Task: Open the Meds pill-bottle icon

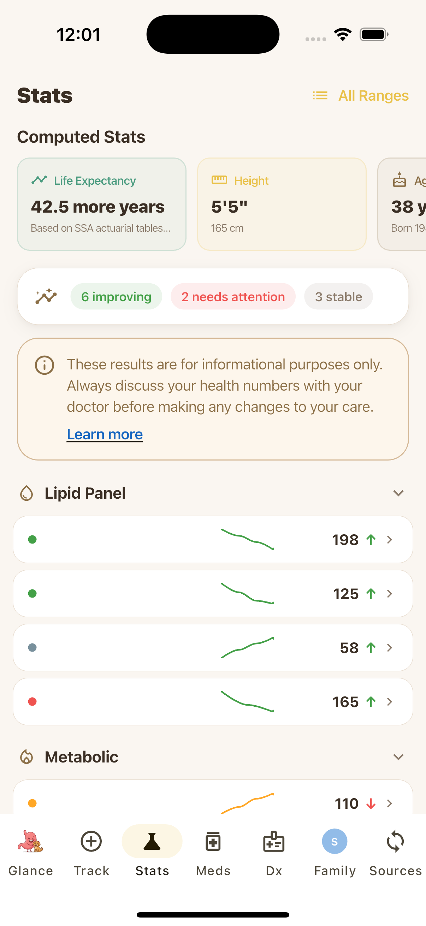Action: tap(213, 842)
